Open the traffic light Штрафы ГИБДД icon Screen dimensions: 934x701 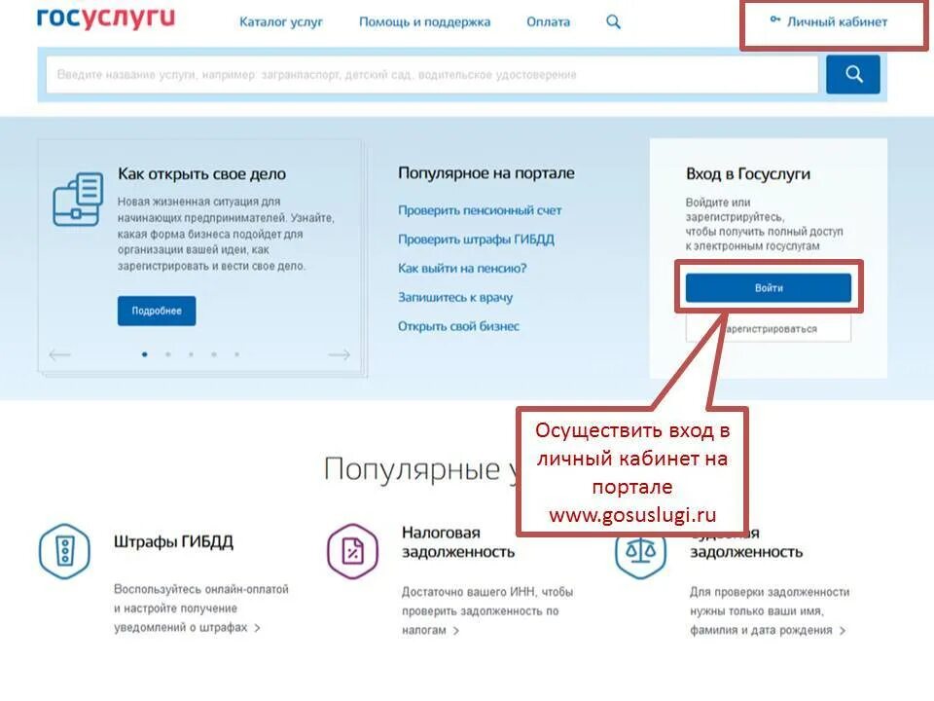64,551
